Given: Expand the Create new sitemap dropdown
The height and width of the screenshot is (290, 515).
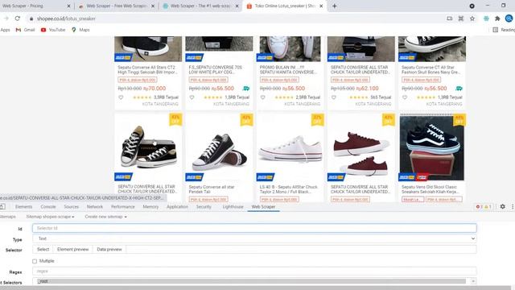Looking at the screenshot, I should coord(105,217).
